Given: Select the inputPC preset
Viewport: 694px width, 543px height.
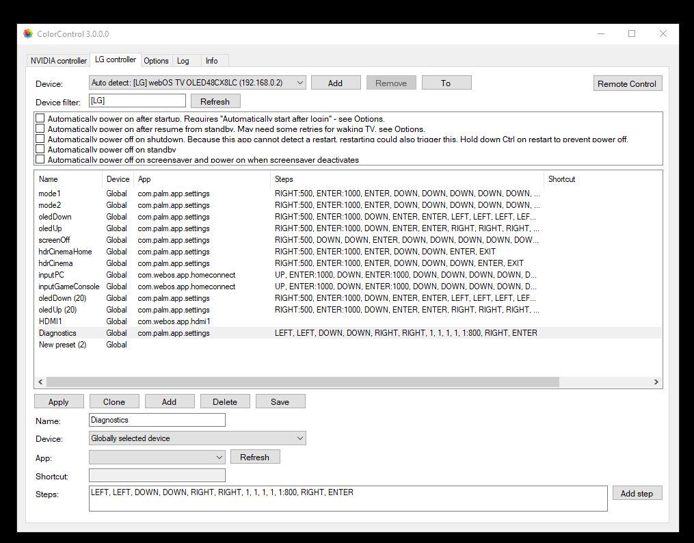Looking at the screenshot, I should click(348, 275).
